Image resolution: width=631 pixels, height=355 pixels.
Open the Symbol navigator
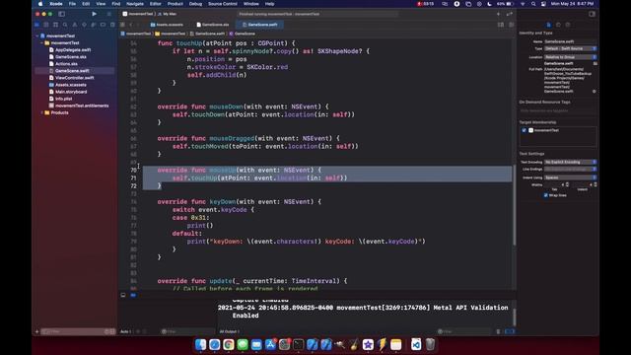[55, 25]
